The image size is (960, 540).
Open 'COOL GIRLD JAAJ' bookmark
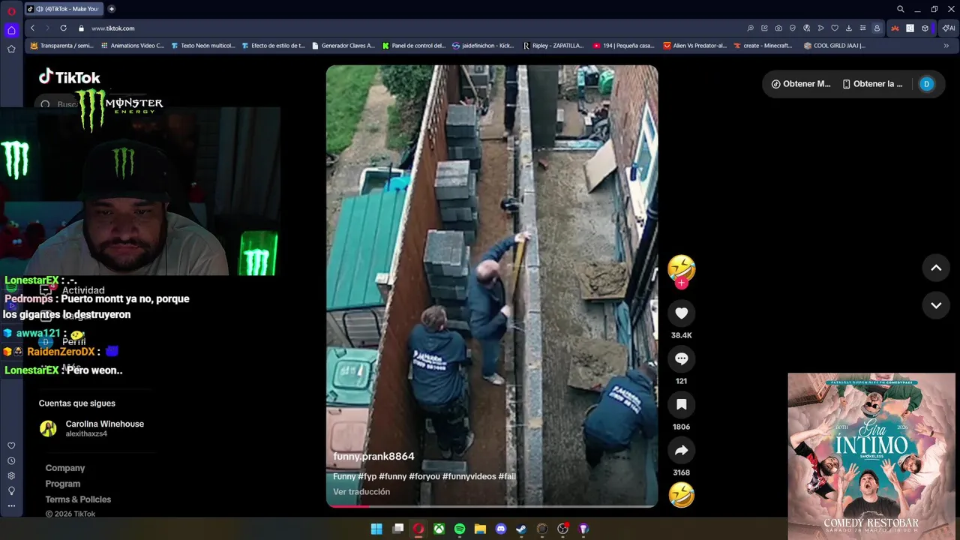coord(834,46)
